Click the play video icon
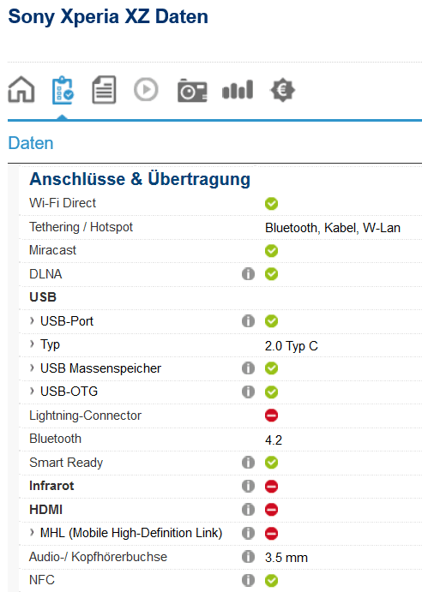The height and width of the screenshot is (592, 422). tap(146, 89)
